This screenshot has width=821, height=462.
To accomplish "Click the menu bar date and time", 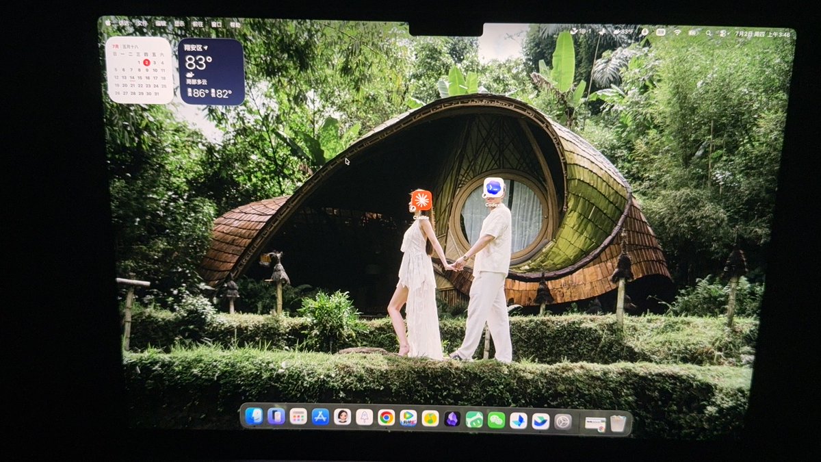I will click(x=762, y=34).
